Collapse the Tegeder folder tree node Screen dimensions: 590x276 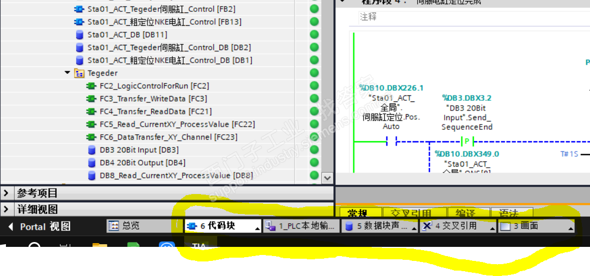click(x=68, y=73)
